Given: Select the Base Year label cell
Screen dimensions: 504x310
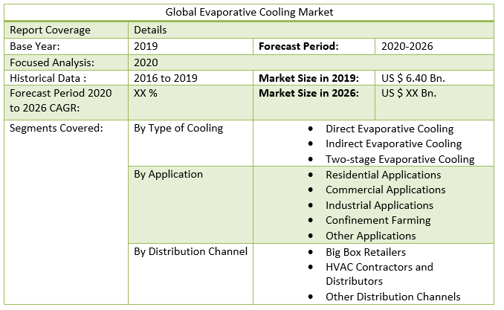Looking at the screenshot, I should coord(34,46).
